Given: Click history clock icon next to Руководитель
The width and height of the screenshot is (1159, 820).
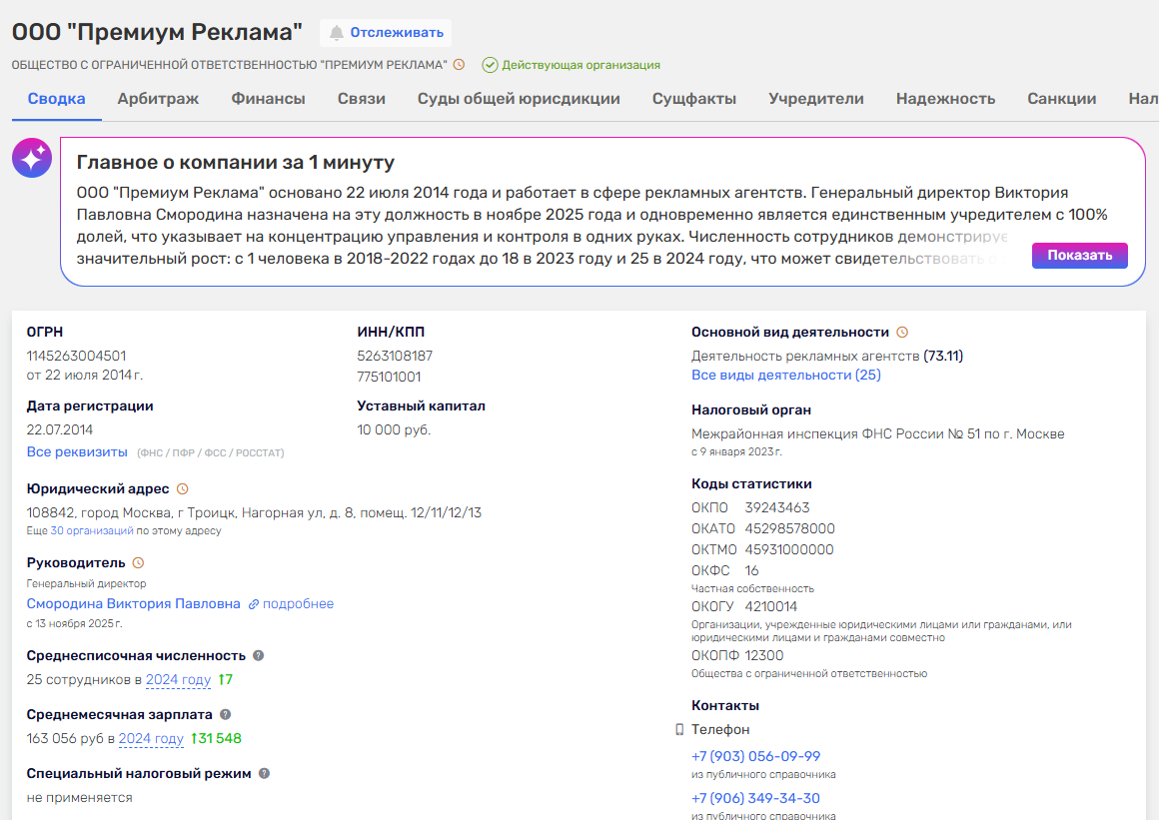Looking at the screenshot, I should click(x=138, y=563).
